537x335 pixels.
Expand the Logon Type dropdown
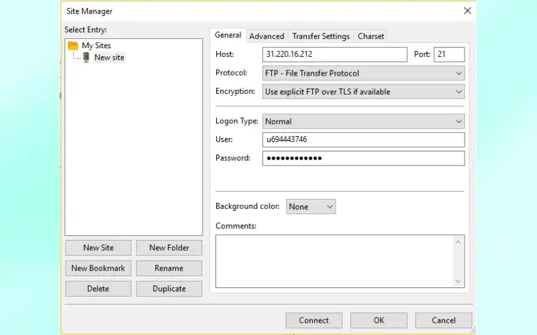363,121
